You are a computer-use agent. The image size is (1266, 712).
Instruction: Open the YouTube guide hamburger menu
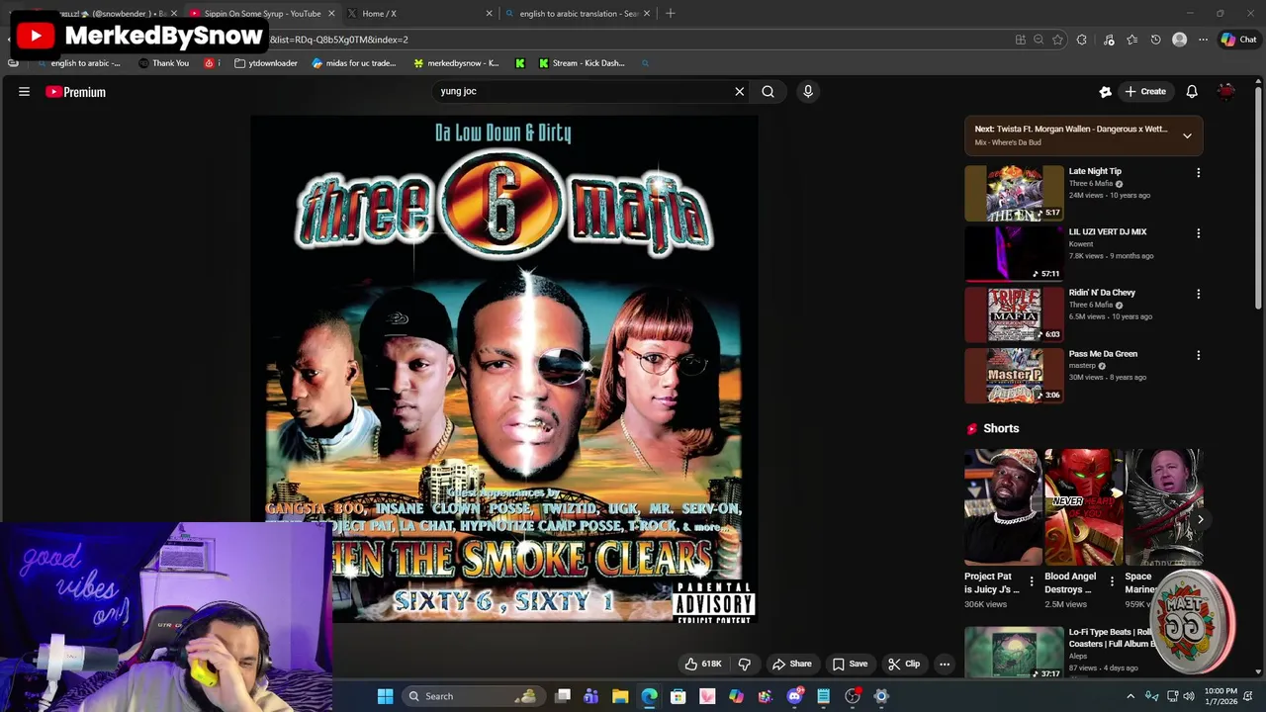pos(24,92)
